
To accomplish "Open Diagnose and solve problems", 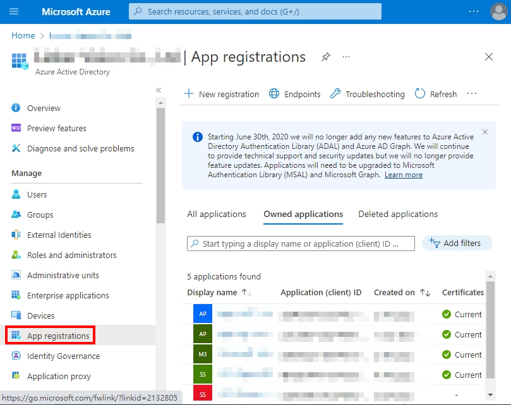I will coord(74,148).
